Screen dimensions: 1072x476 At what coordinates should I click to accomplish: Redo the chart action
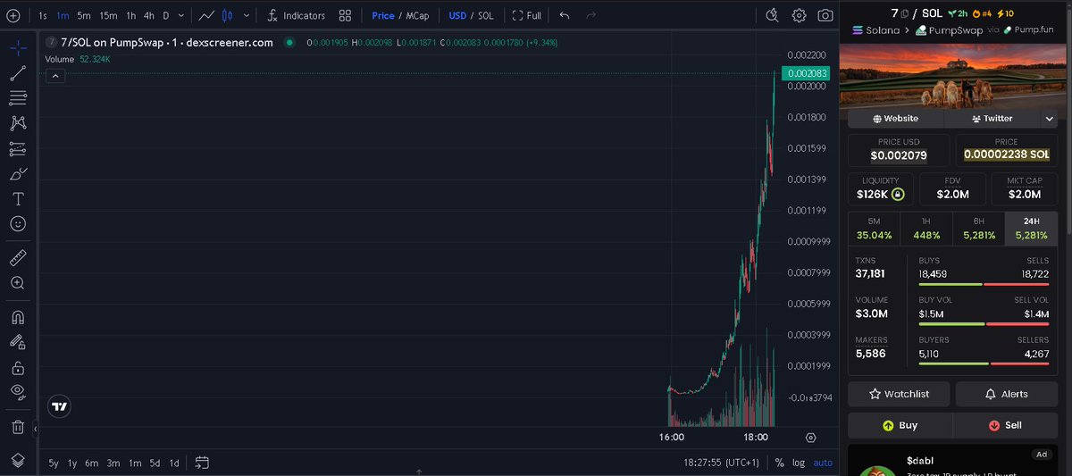pos(589,15)
